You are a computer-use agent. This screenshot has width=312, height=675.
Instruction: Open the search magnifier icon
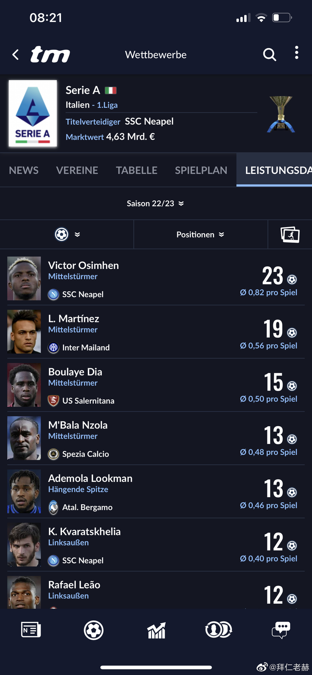[x=270, y=55]
